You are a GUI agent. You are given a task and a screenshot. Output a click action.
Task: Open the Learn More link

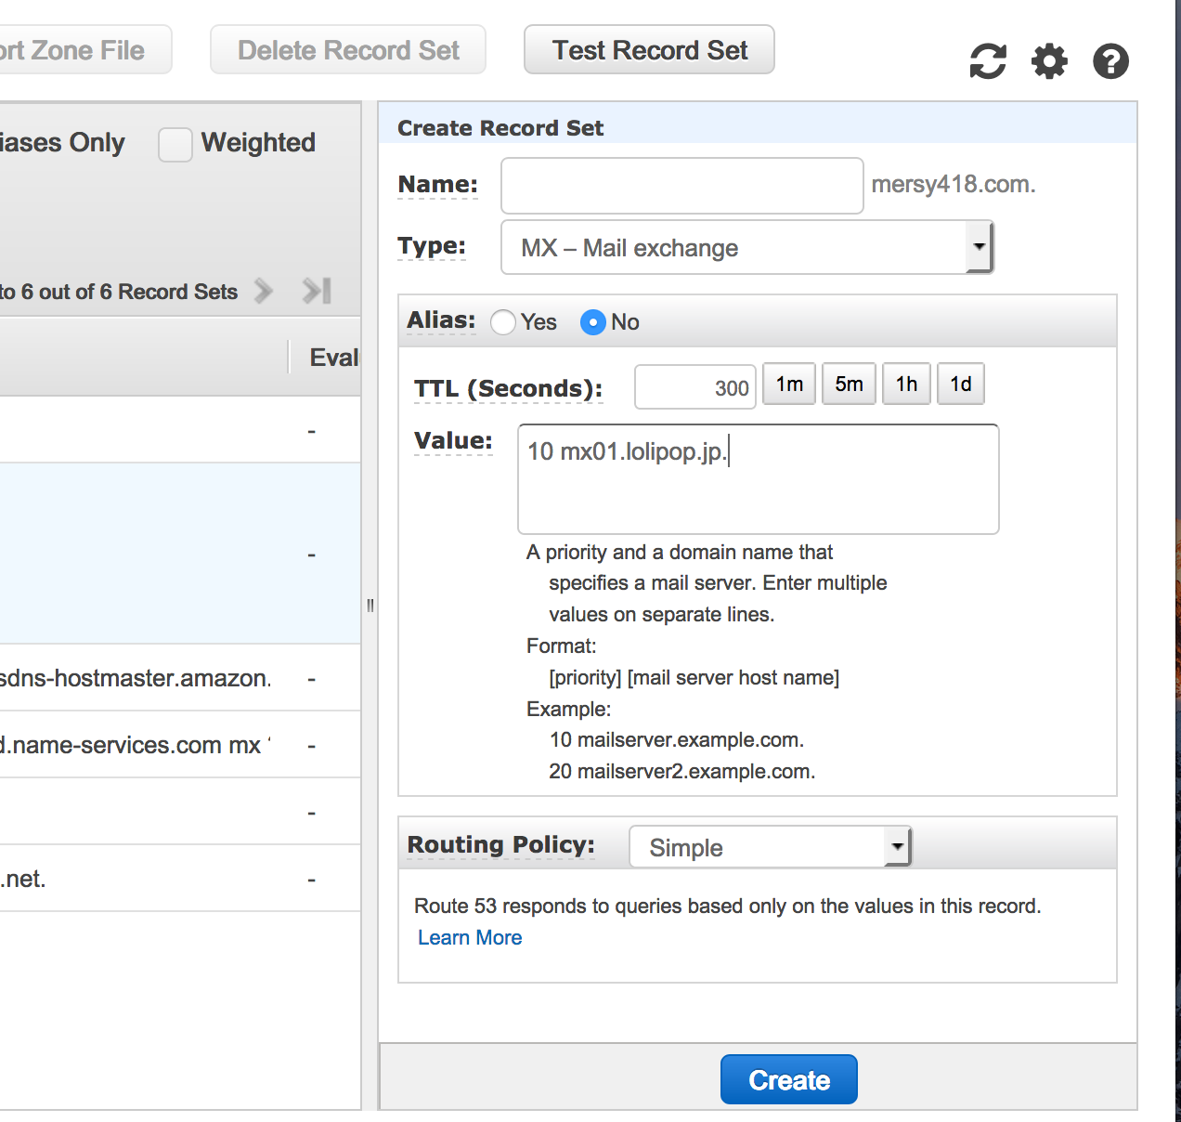[x=470, y=938]
